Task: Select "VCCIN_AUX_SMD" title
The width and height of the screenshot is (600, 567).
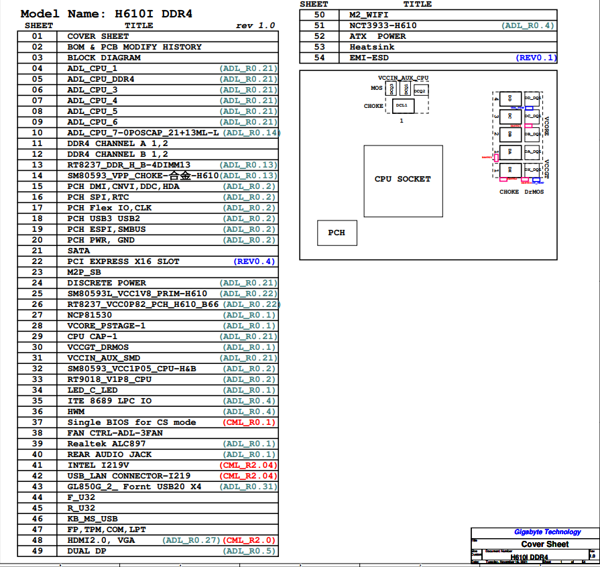Action: 104,358
